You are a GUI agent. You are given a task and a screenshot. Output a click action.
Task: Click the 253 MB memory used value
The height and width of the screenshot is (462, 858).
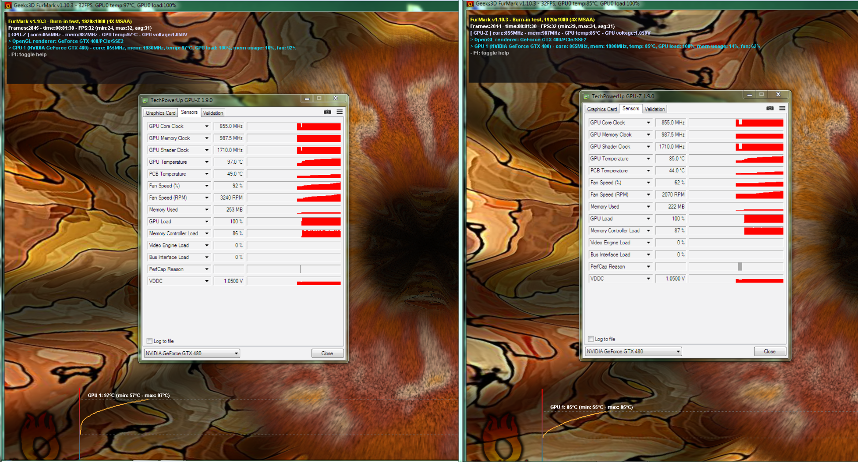(x=229, y=210)
